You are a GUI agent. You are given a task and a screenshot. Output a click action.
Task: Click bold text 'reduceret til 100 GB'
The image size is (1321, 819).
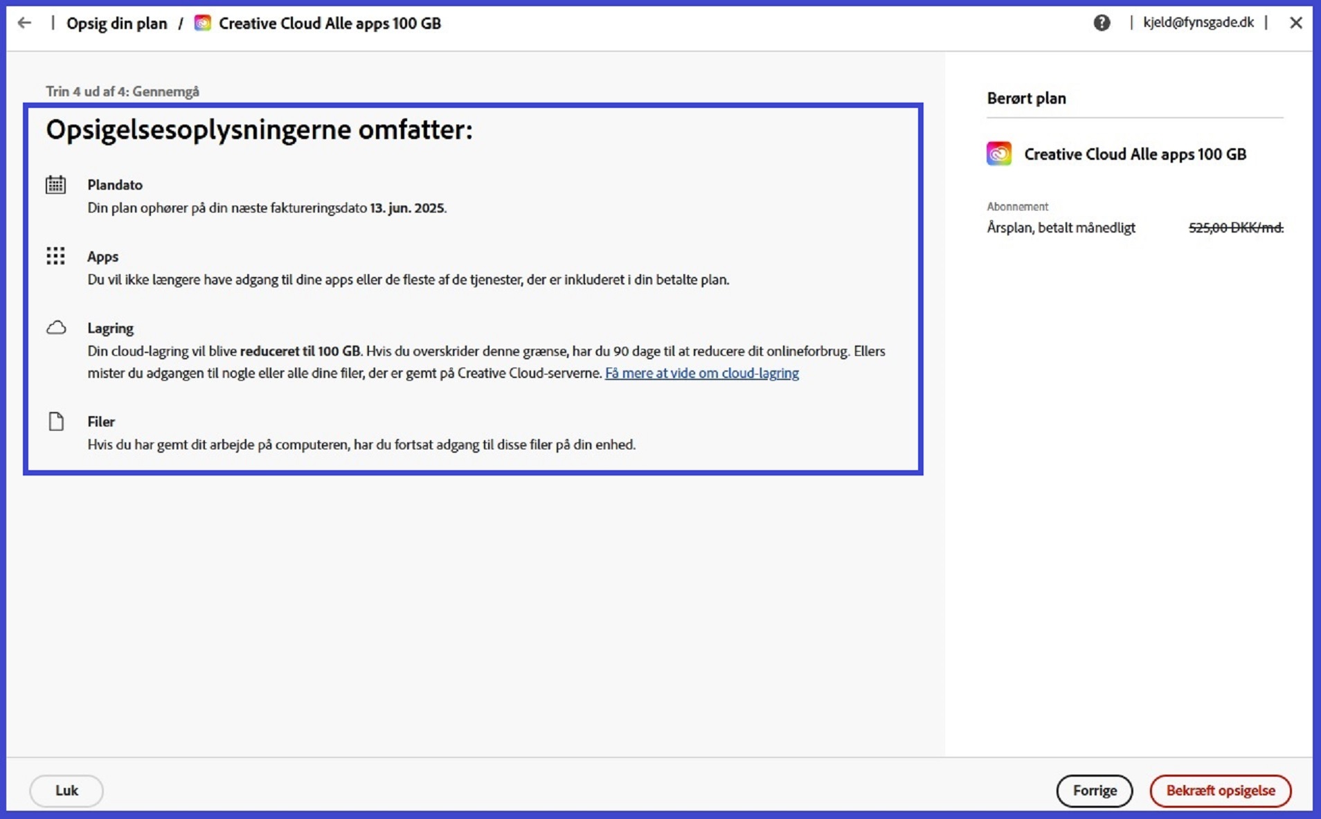coord(300,351)
